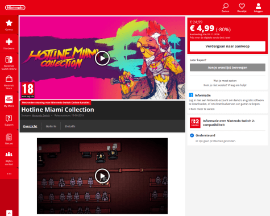The width and height of the screenshot is (270, 216).
Task: Open the Wat je moet weten link
Action: pos(225,81)
